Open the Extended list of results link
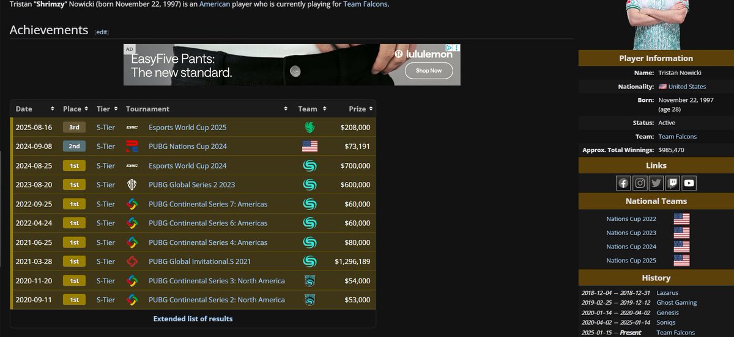Image resolution: width=734 pixels, height=337 pixels. tap(193, 319)
